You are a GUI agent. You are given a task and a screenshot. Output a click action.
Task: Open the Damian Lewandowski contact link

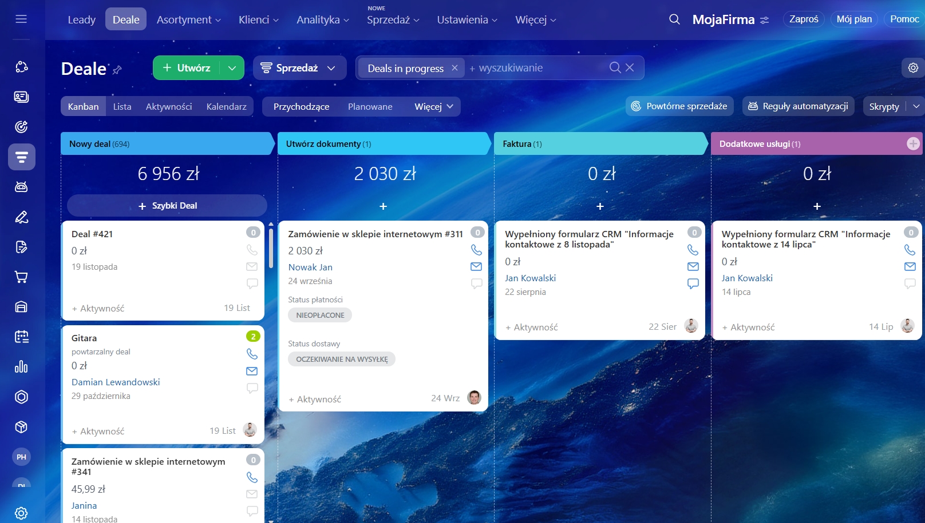pos(116,382)
